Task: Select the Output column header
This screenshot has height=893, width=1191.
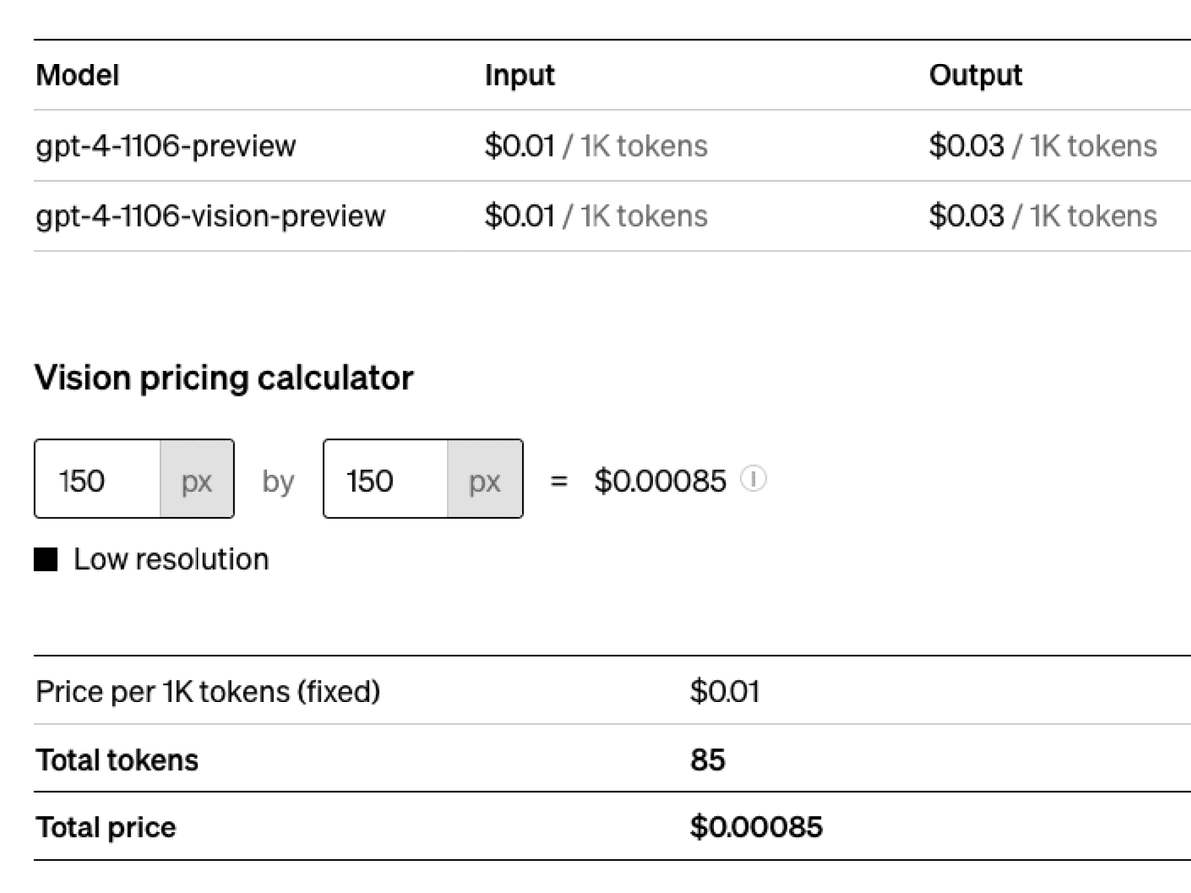Action: click(x=976, y=75)
